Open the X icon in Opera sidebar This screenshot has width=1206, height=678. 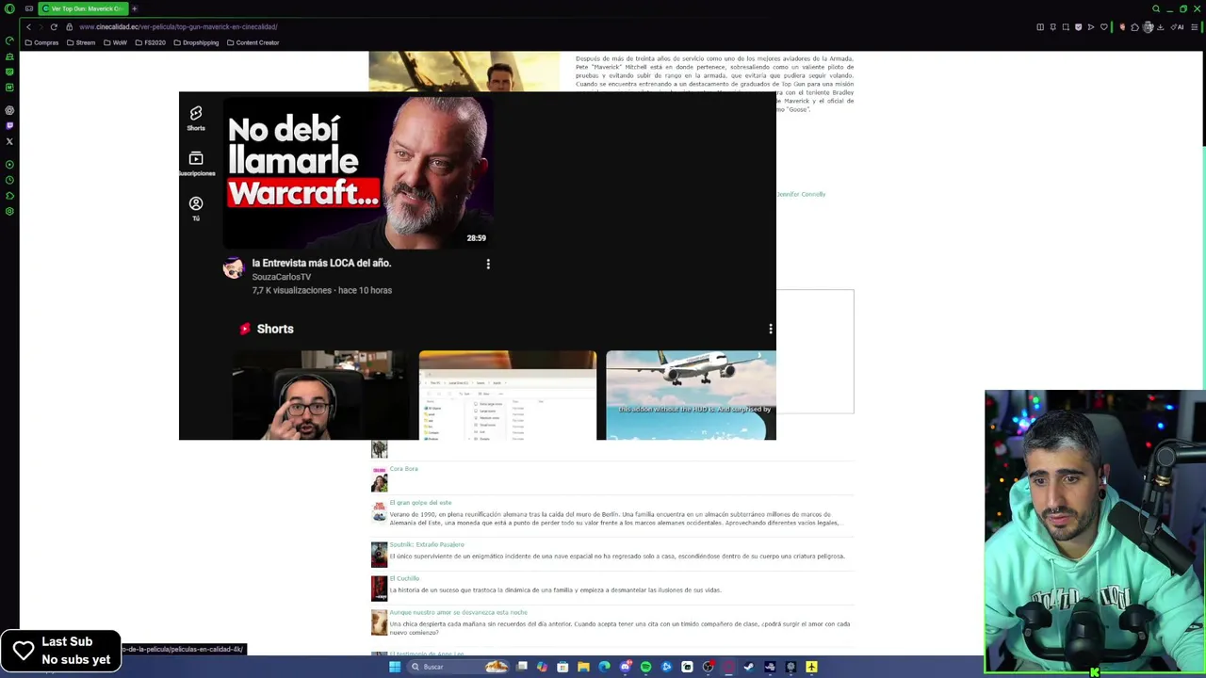pyautogui.click(x=9, y=141)
